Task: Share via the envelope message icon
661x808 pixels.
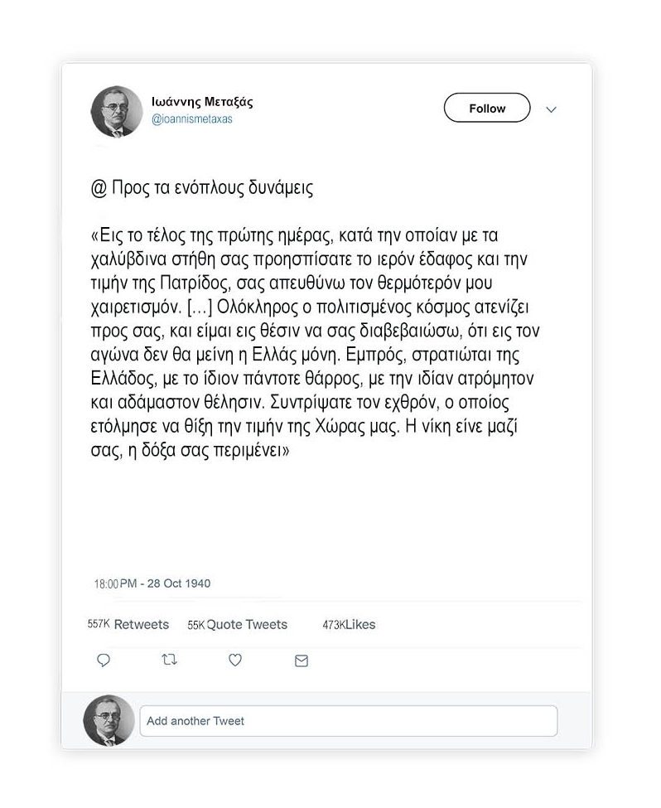Action: [x=302, y=660]
